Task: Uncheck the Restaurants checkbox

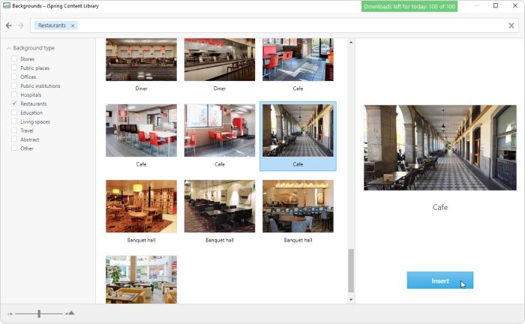Action: click(x=14, y=103)
